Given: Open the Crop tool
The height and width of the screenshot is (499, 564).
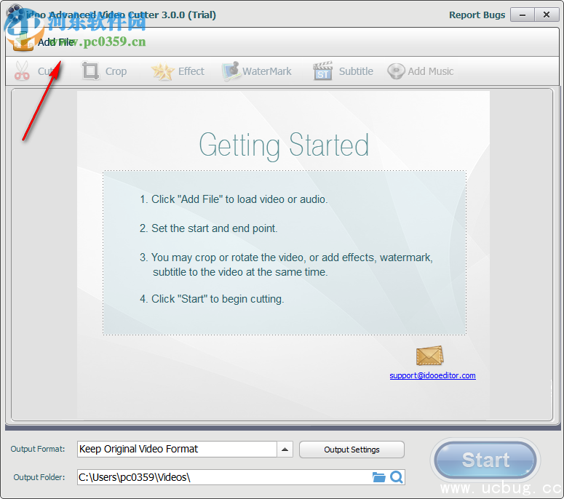Looking at the screenshot, I should pyautogui.click(x=104, y=71).
